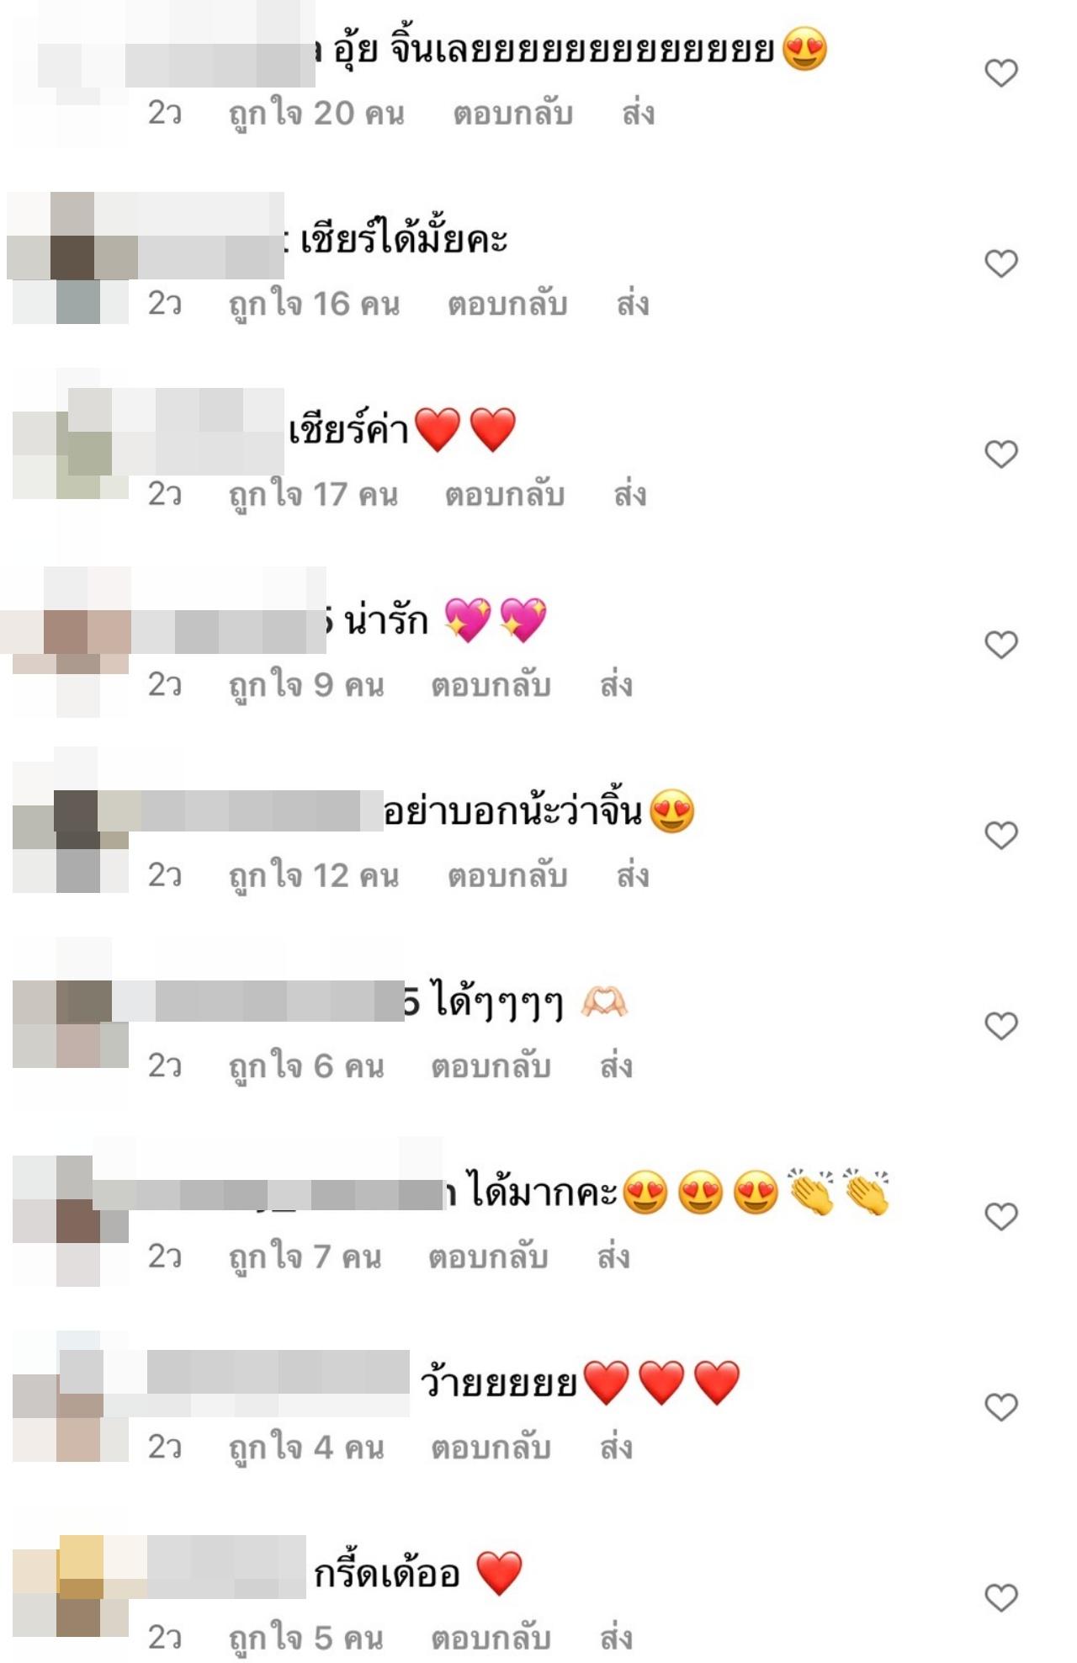The image size is (1077, 1663).
Task: Send (ส่ง) the comment with 6 likes
Action: tap(616, 1066)
